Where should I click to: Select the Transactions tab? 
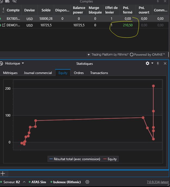coord(99,73)
